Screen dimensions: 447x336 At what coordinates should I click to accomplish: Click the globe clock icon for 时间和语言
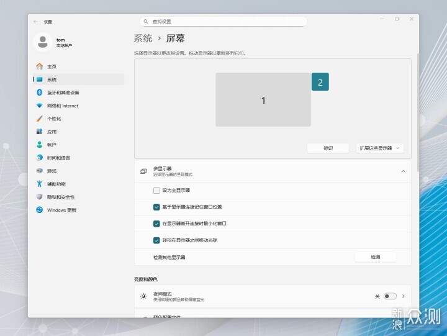39,158
